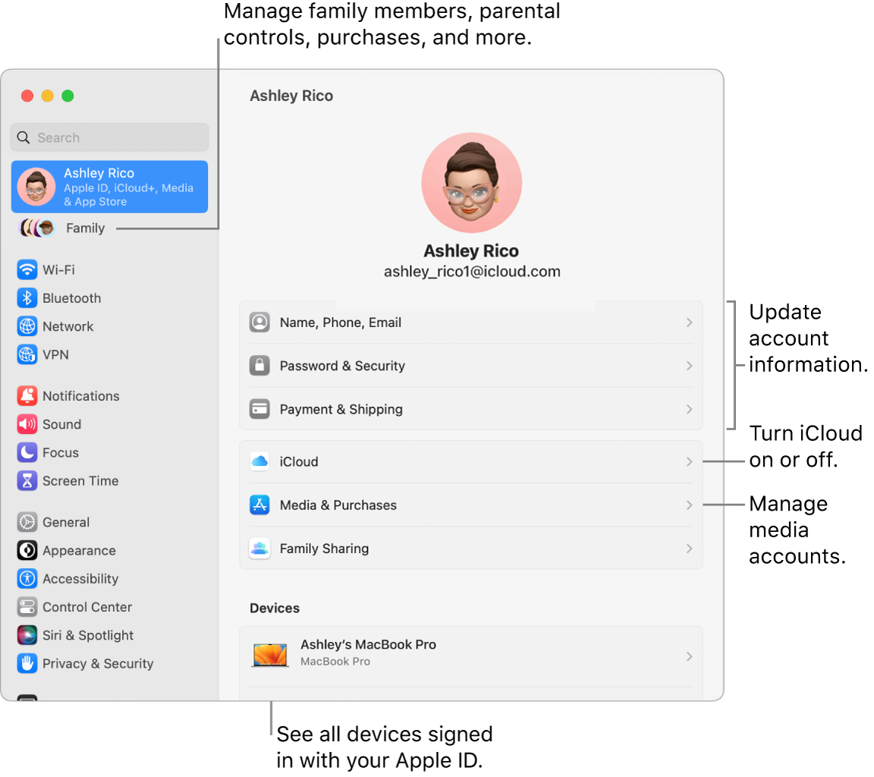Image resolution: width=874 pixels, height=777 pixels.
Task: Open VPN settings
Action: (x=27, y=354)
